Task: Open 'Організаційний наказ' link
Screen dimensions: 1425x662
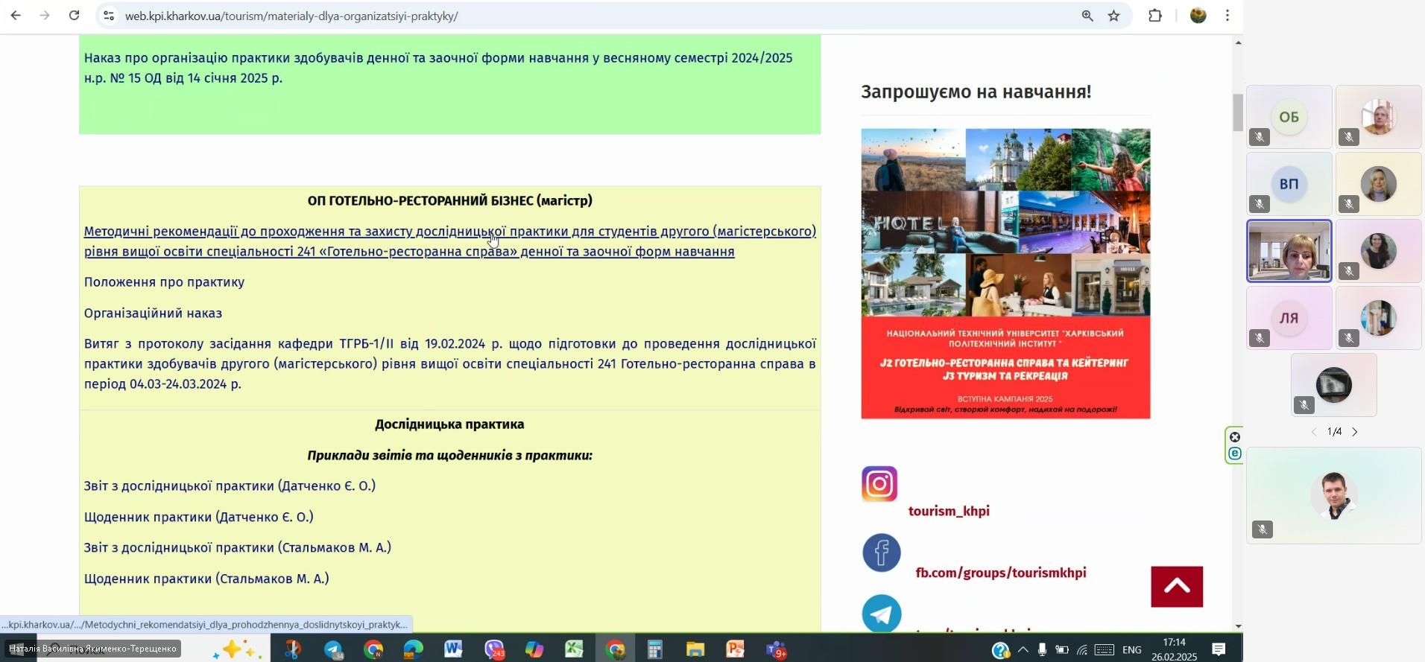Action: tap(153, 314)
